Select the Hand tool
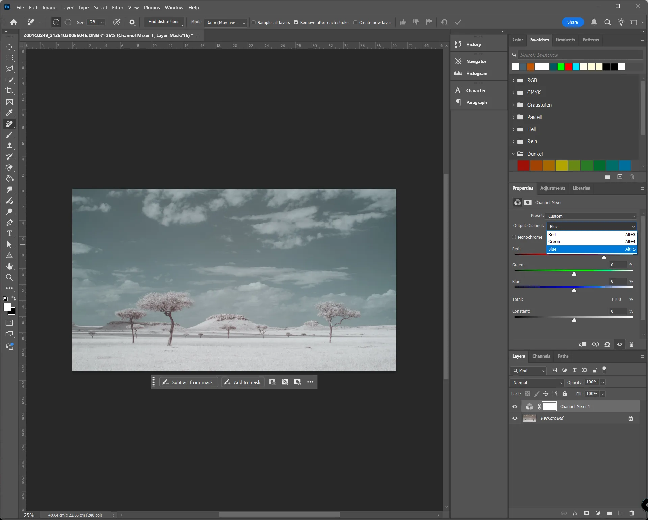Viewport: 648px width, 520px height. point(9,266)
